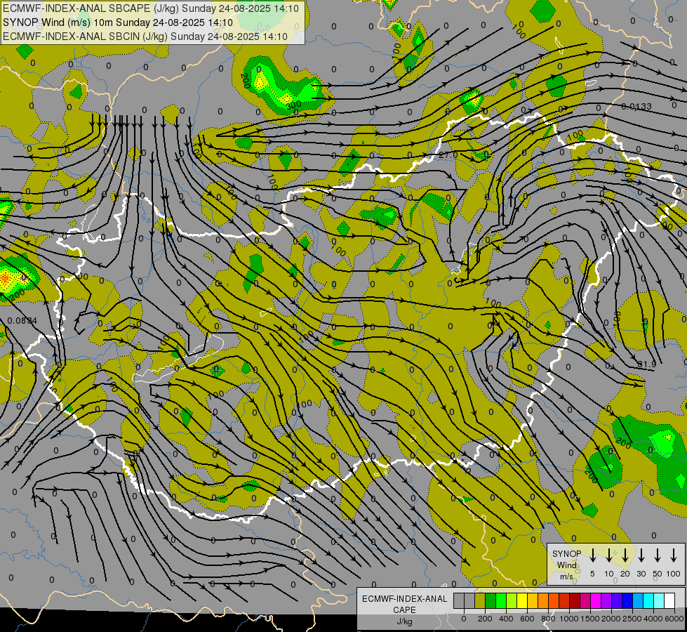Click the 800 tick label on CAPE scale
Image resolution: width=687 pixels, height=632 pixels.
tap(548, 619)
